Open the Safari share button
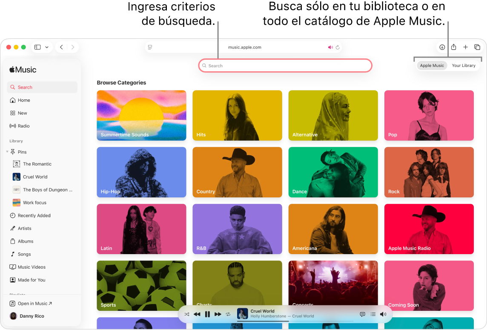The width and height of the screenshot is (487, 330). pyautogui.click(x=454, y=47)
